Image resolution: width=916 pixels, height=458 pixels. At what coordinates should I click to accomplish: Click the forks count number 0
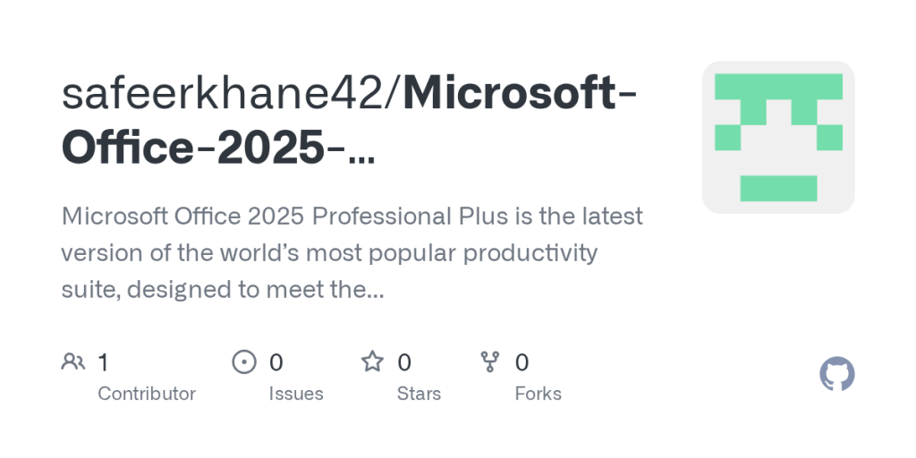click(522, 363)
